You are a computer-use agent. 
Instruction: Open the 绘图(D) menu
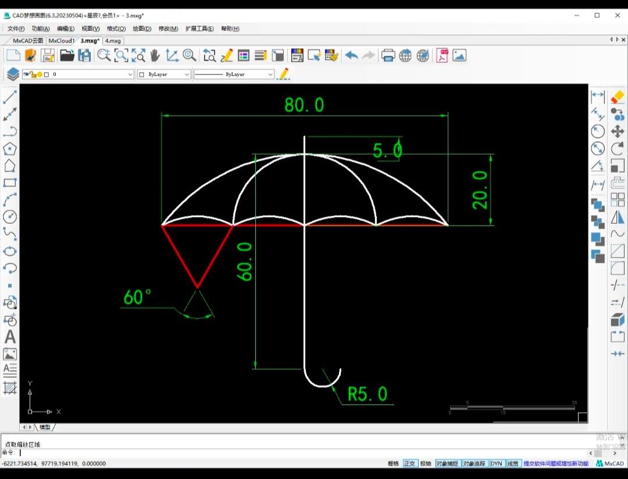click(142, 28)
